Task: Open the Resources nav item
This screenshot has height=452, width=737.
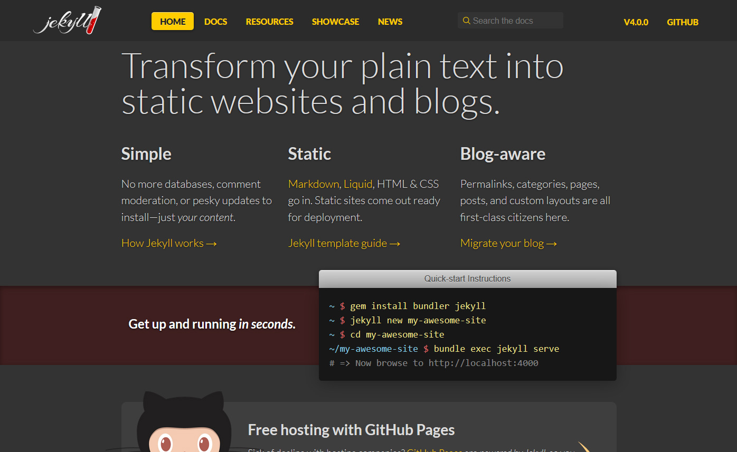Action: click(269, 22)
